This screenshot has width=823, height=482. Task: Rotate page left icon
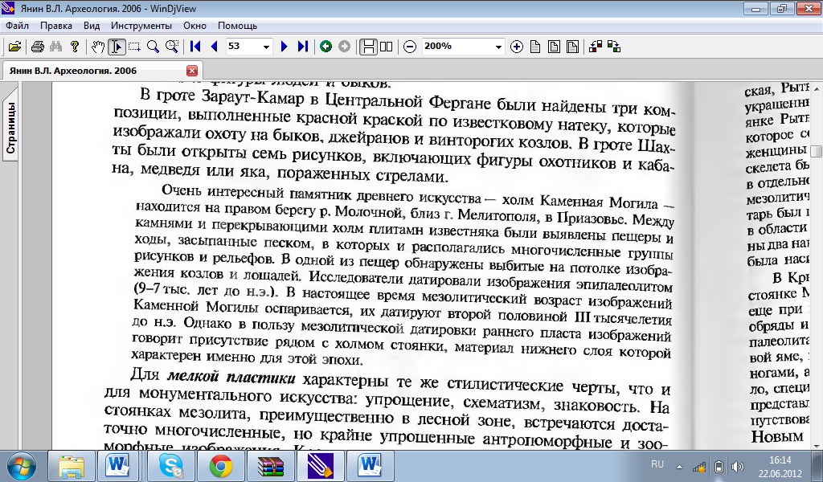click(x=596, y=47)
